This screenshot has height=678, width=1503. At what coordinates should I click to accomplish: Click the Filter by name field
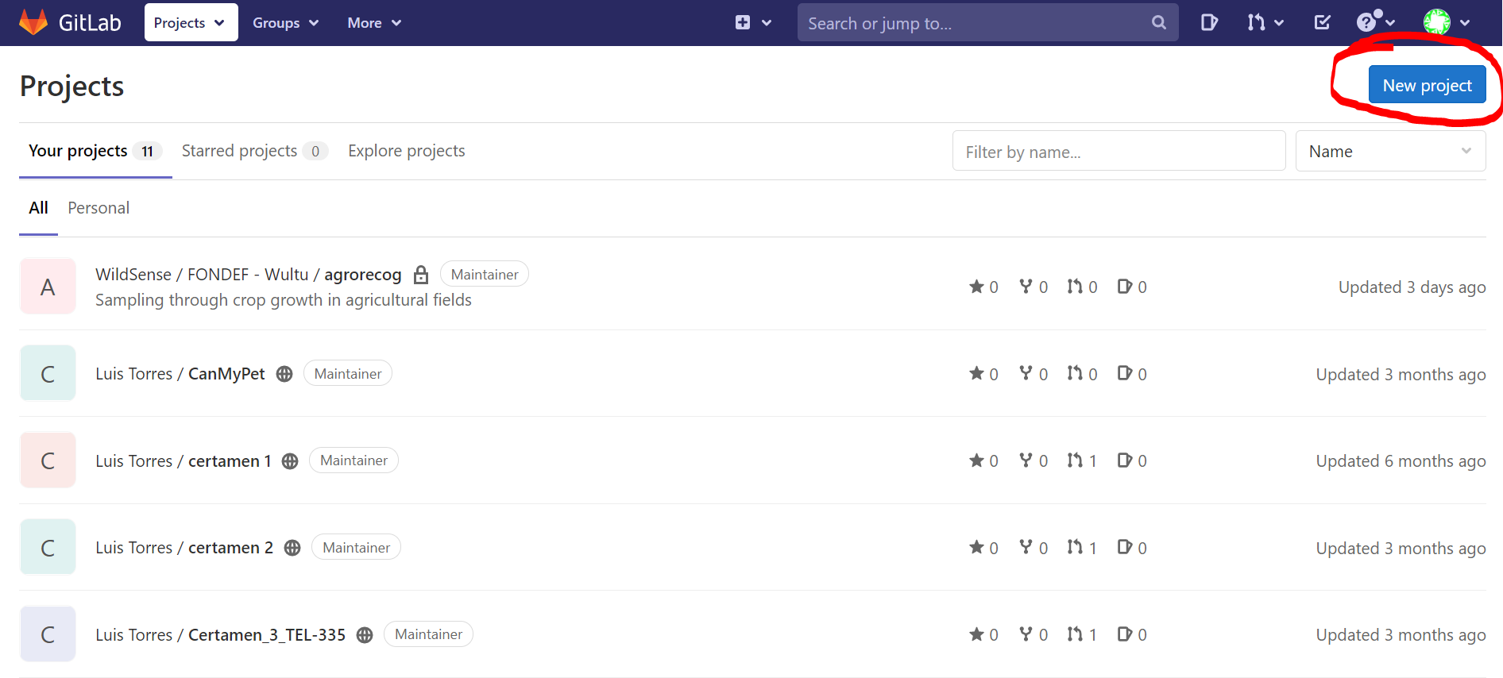point(1119,151)
